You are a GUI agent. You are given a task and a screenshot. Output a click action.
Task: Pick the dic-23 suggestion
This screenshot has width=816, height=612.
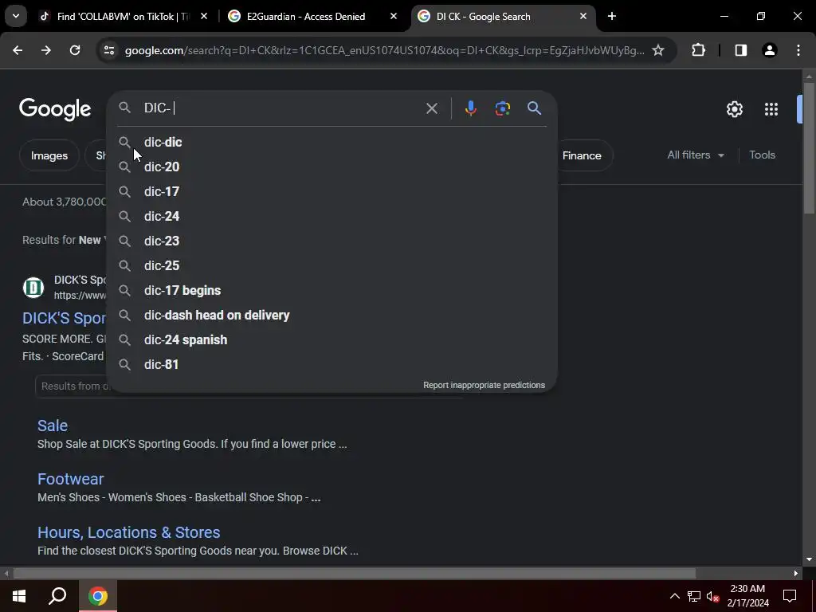tap(331, 241)
